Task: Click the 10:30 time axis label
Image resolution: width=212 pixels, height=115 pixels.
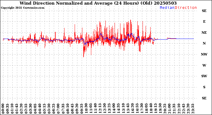Action: pos(86,109)
